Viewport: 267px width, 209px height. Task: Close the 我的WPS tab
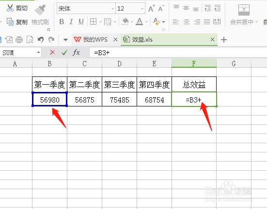click(x=115, y=40)
